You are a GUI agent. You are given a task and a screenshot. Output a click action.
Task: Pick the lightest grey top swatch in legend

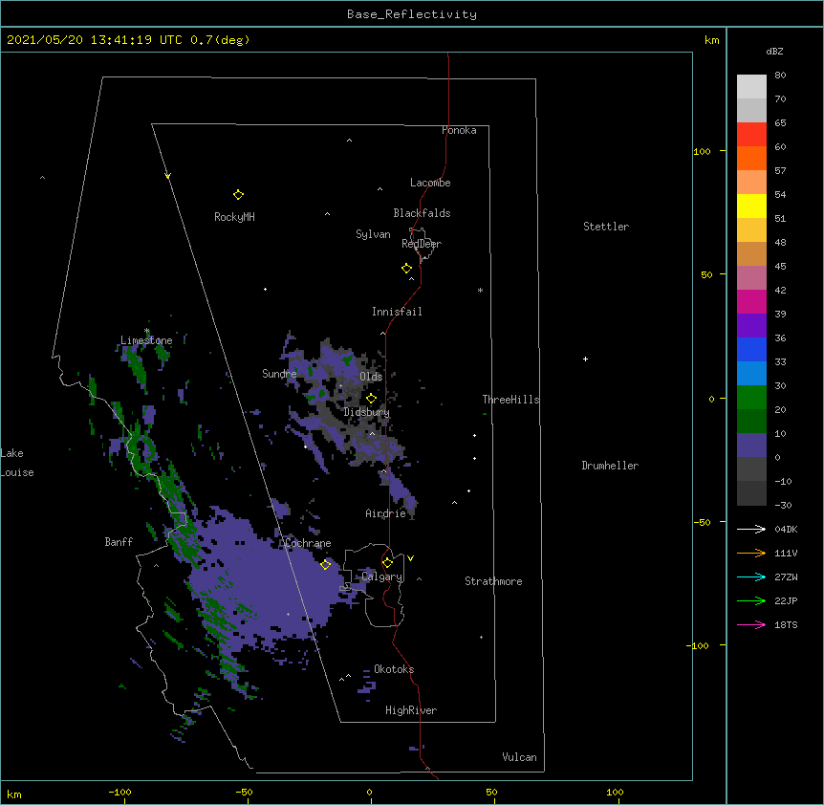click(x=751, y=87)
